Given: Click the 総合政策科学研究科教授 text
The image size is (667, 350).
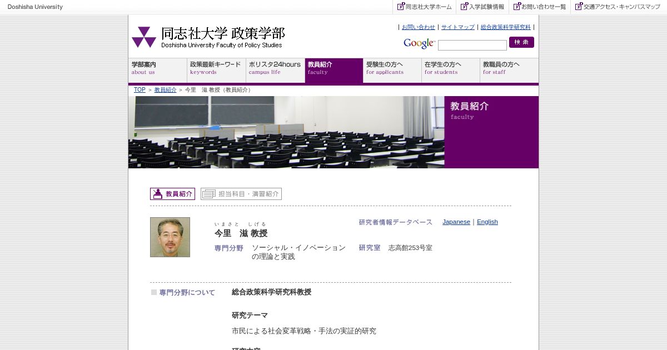Looking at the screenshot, I should 271,292.
